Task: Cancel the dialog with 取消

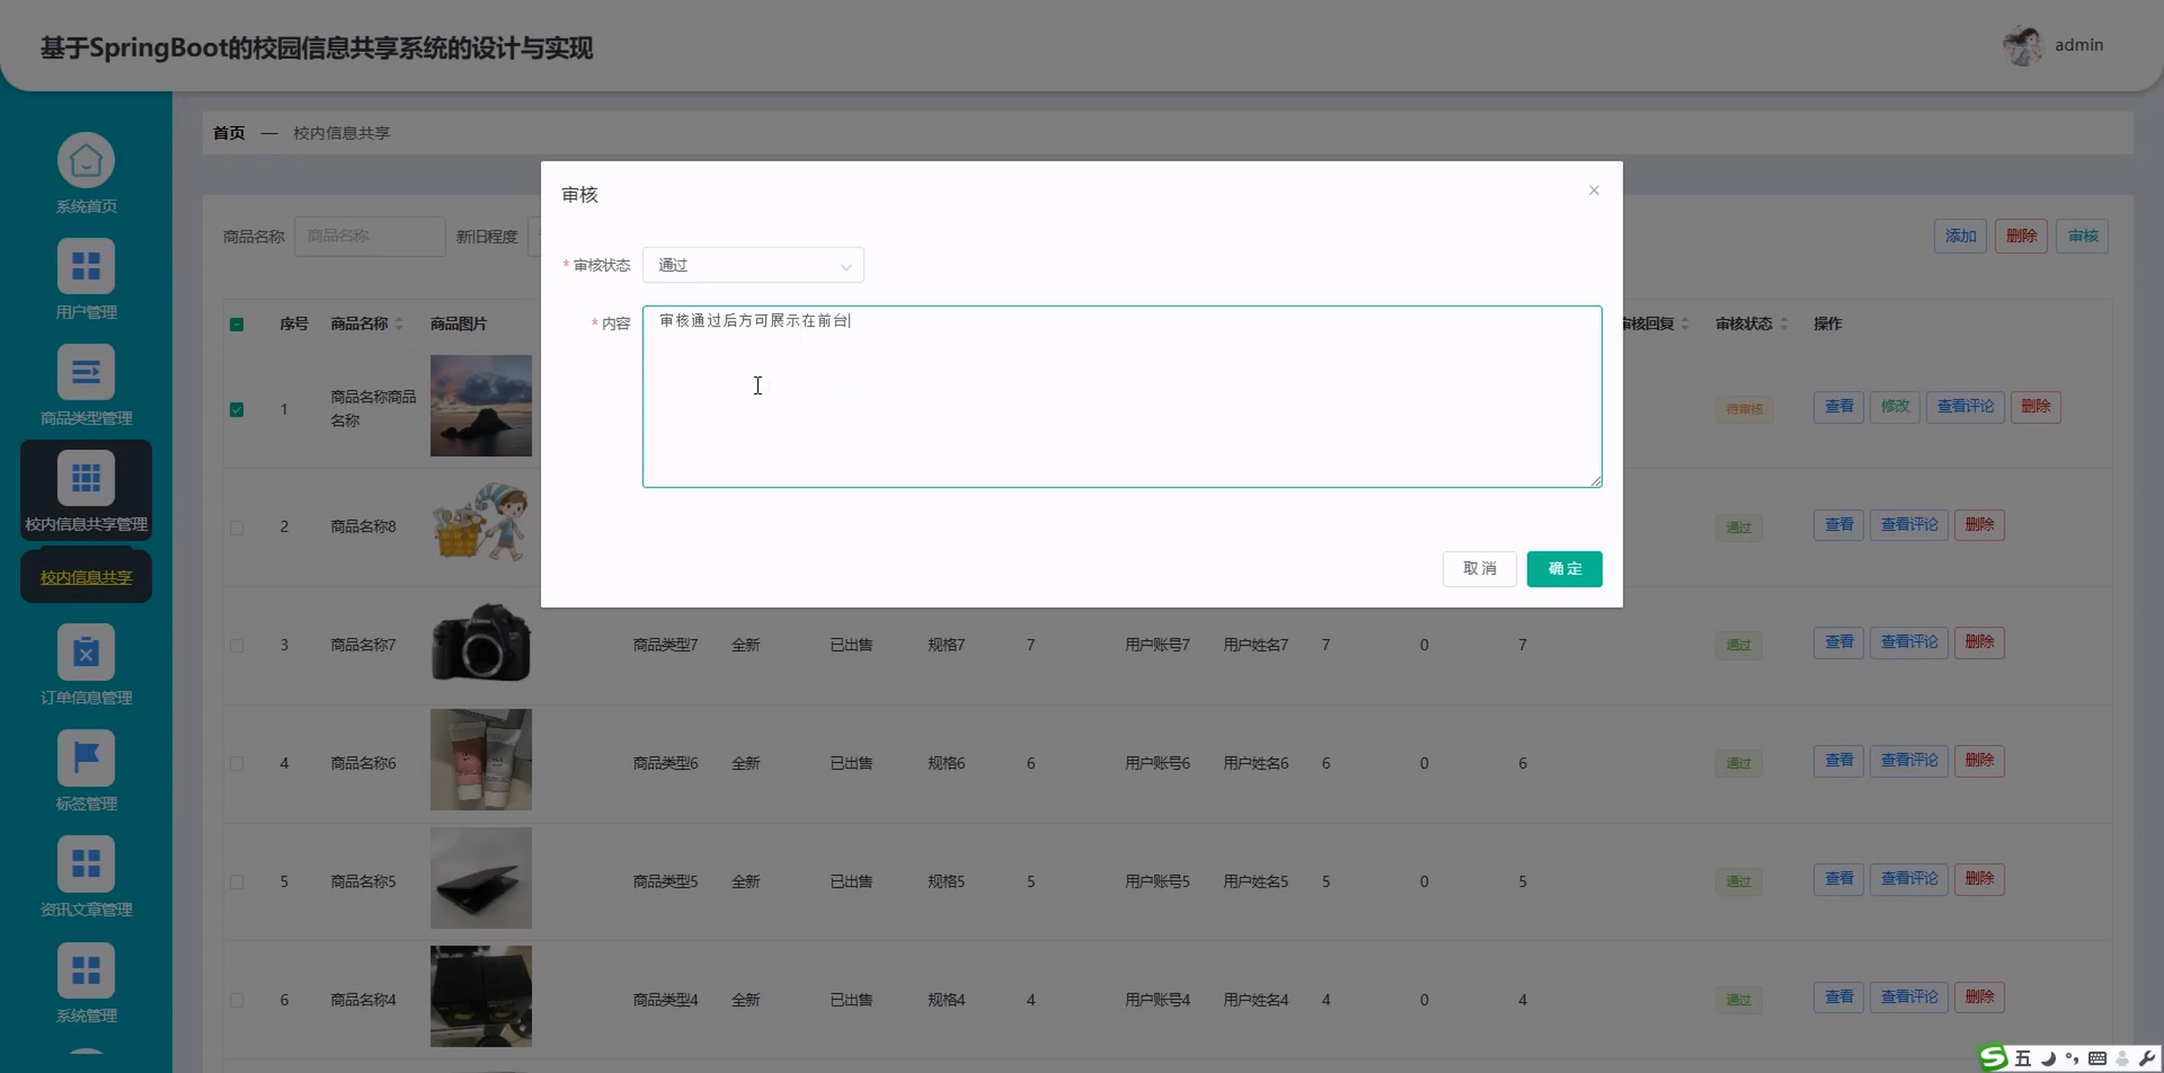Action: pos(1480,569)
